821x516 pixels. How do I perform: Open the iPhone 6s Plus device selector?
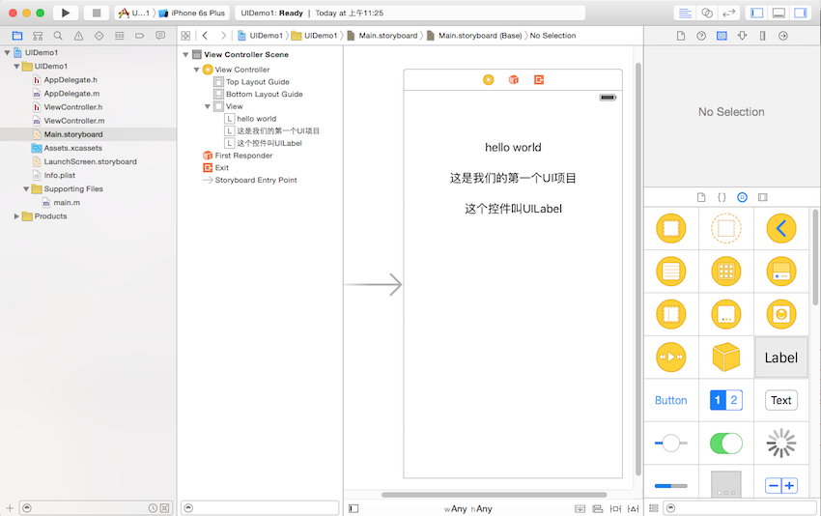pyautogui.click(x=196, y=13)
